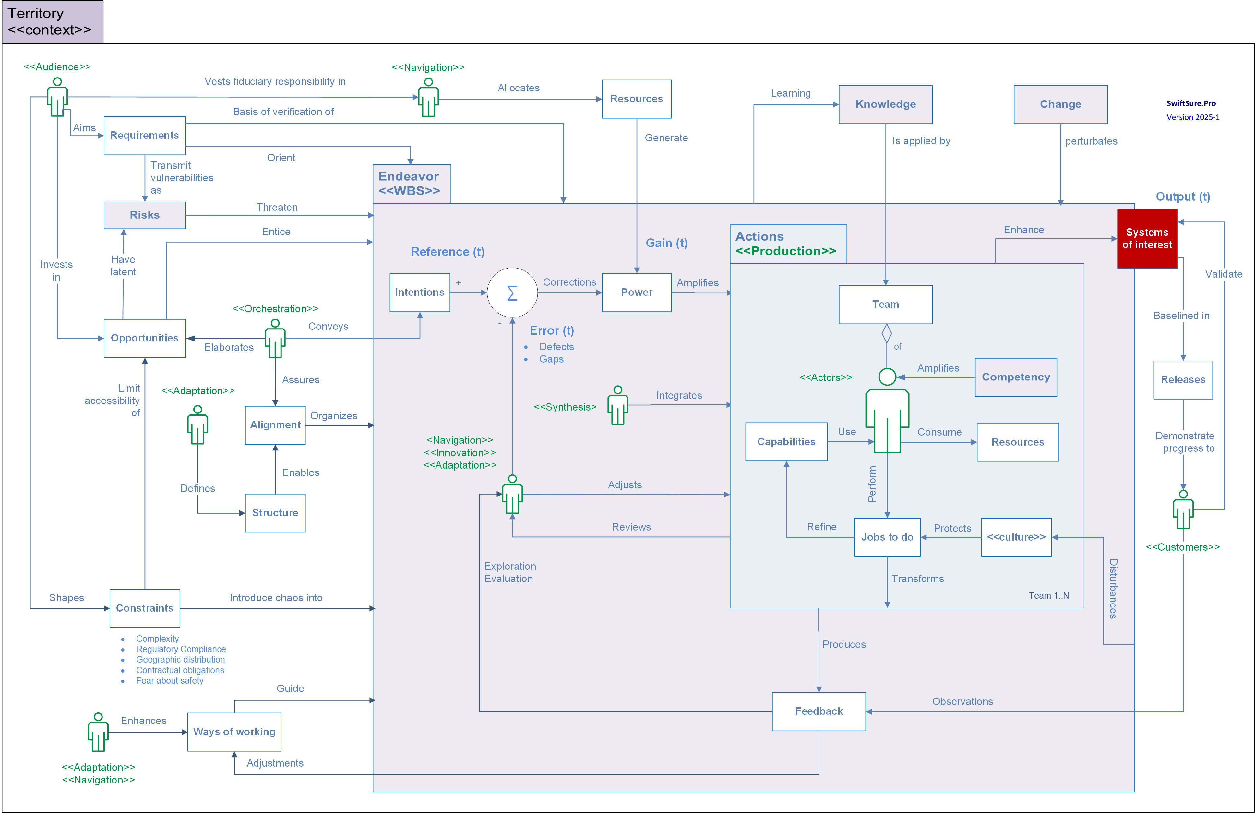
Task: Click the Endeavor WBS header tab
Action: [411, 184]
